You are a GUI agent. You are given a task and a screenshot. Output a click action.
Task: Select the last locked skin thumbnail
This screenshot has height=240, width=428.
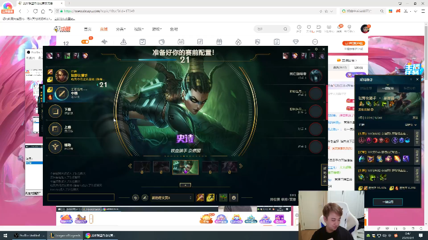coord(230,167)
